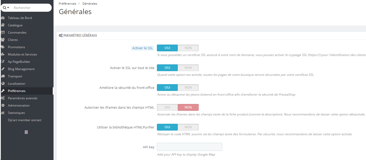The image size is (366, 160).
Task: Choose OUI for SSL sur tout le site
Action: pos(167,68)
